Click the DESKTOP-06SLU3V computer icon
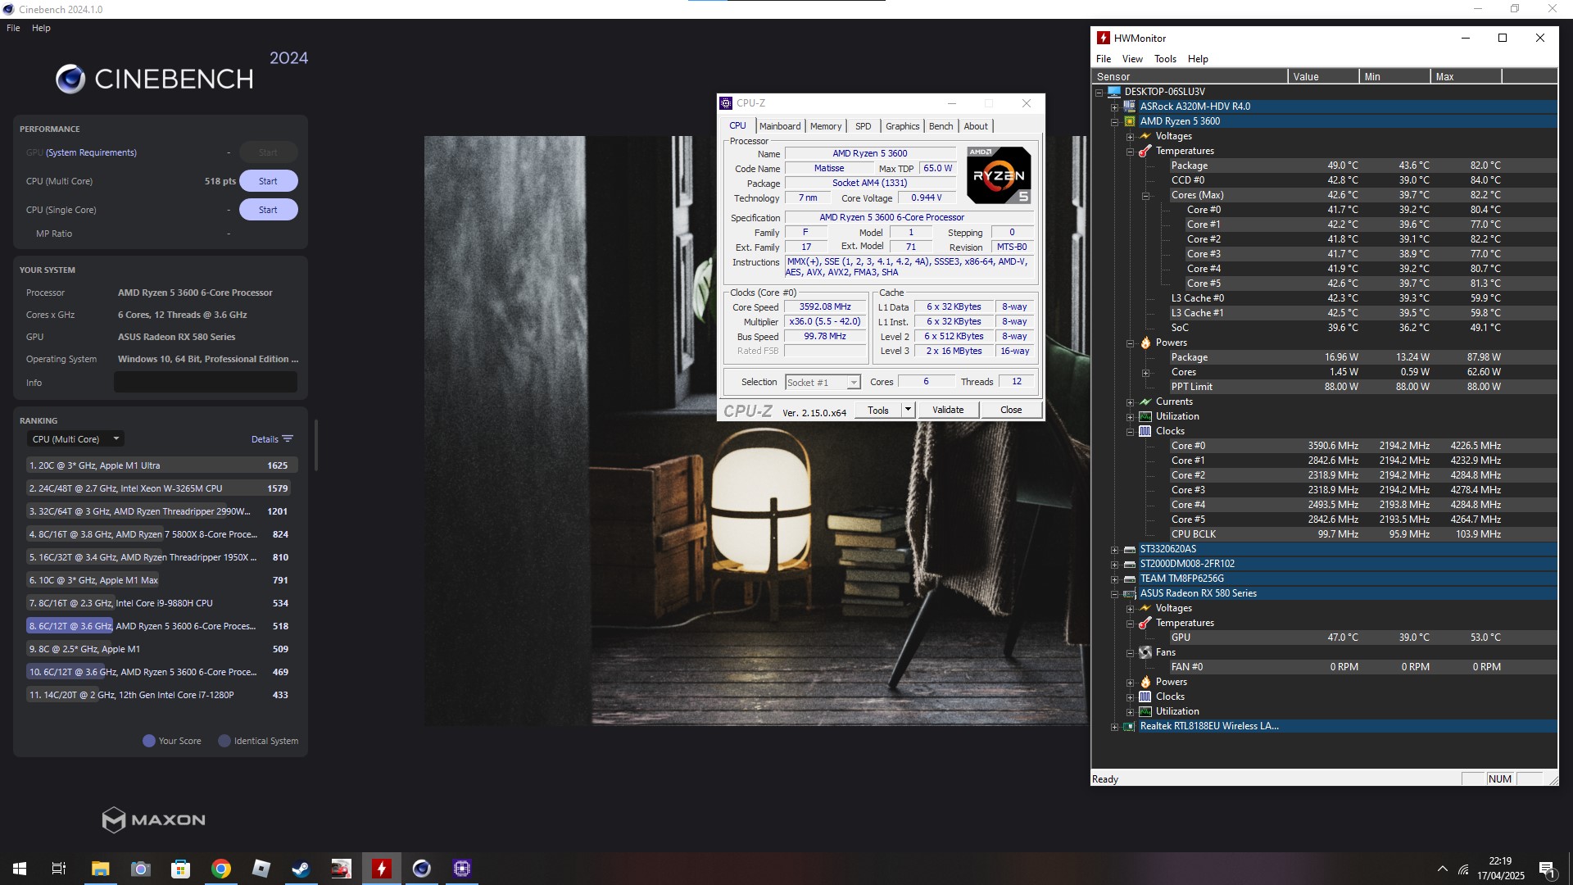 click(x=1114, y=92)
